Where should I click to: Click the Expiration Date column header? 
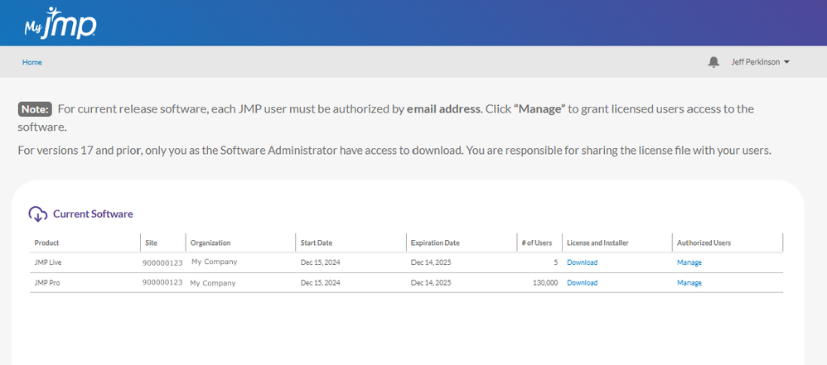435,243
